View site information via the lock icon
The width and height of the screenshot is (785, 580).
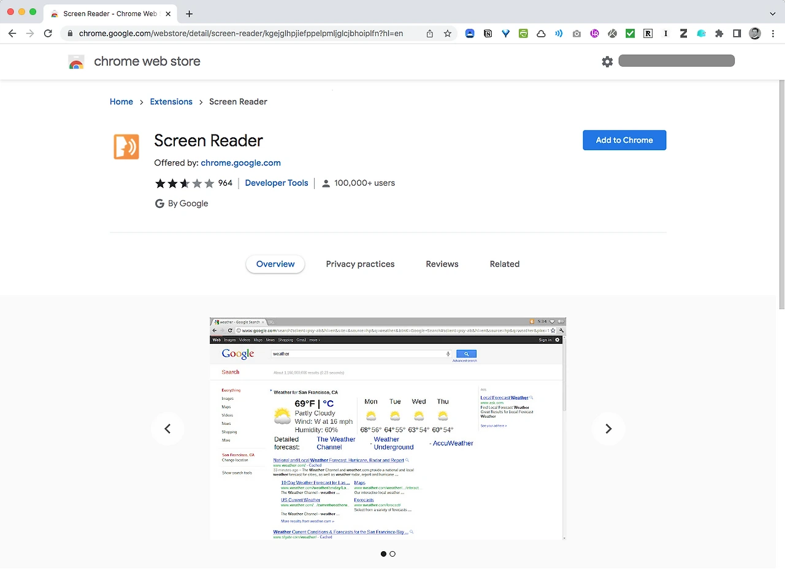pyautogui.click(x=71, y=34)
